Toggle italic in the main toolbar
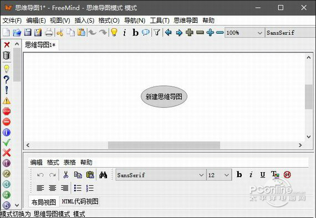This screenshot has height=218, width=316. coord(125,33)
